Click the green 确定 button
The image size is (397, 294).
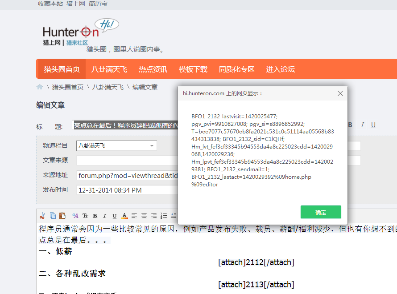321,212
